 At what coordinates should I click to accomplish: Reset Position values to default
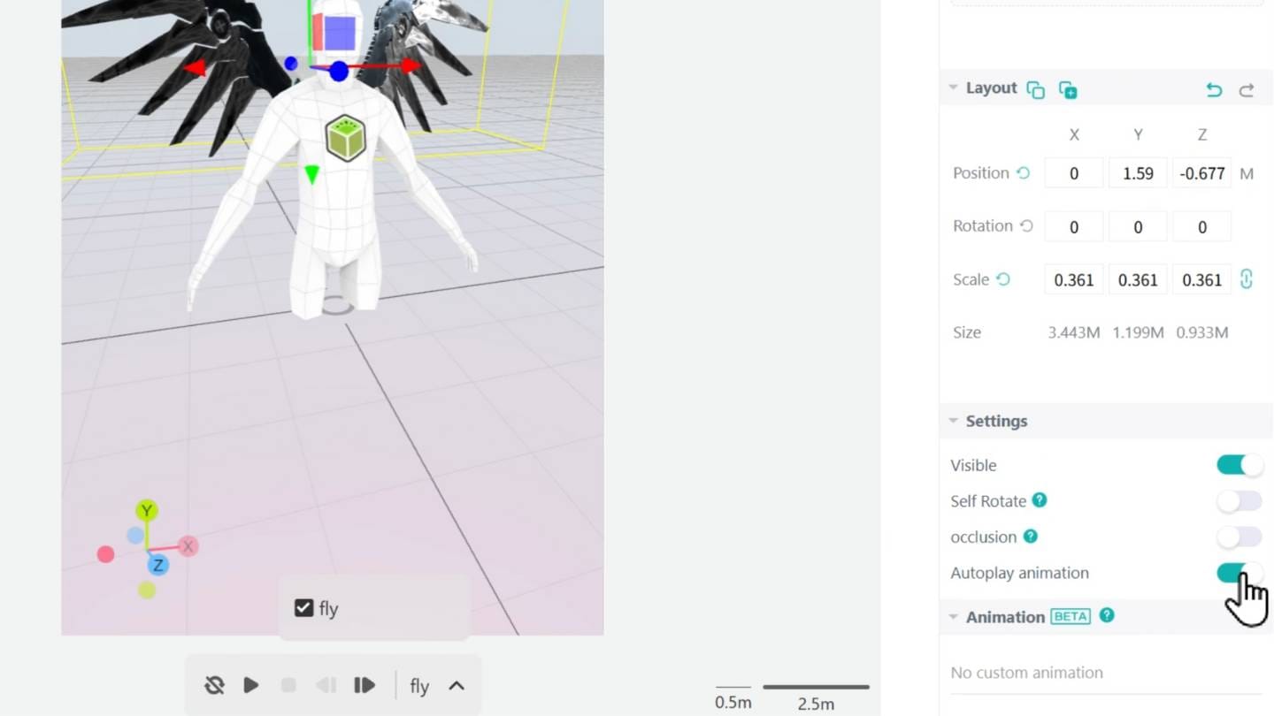pos(1024,173)
